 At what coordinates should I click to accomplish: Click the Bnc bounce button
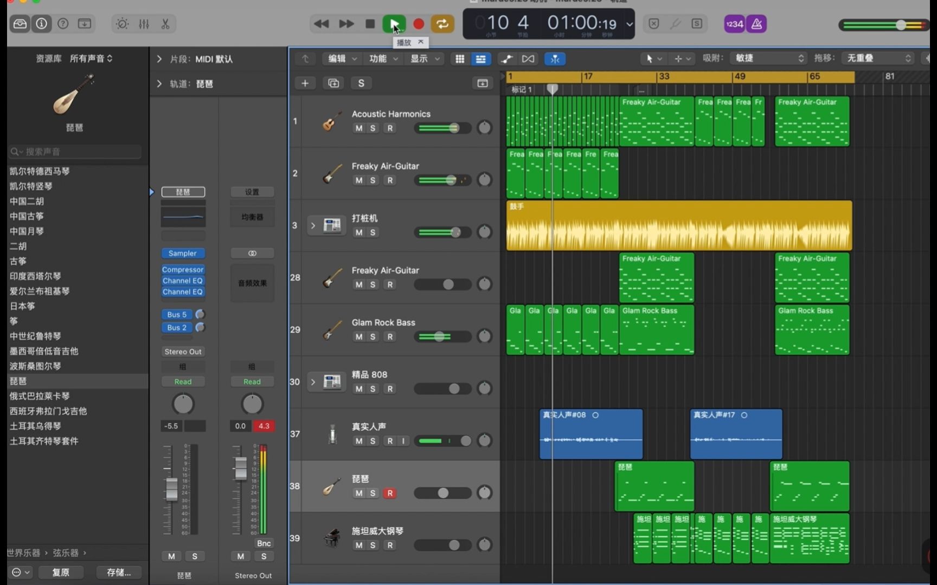264,543
